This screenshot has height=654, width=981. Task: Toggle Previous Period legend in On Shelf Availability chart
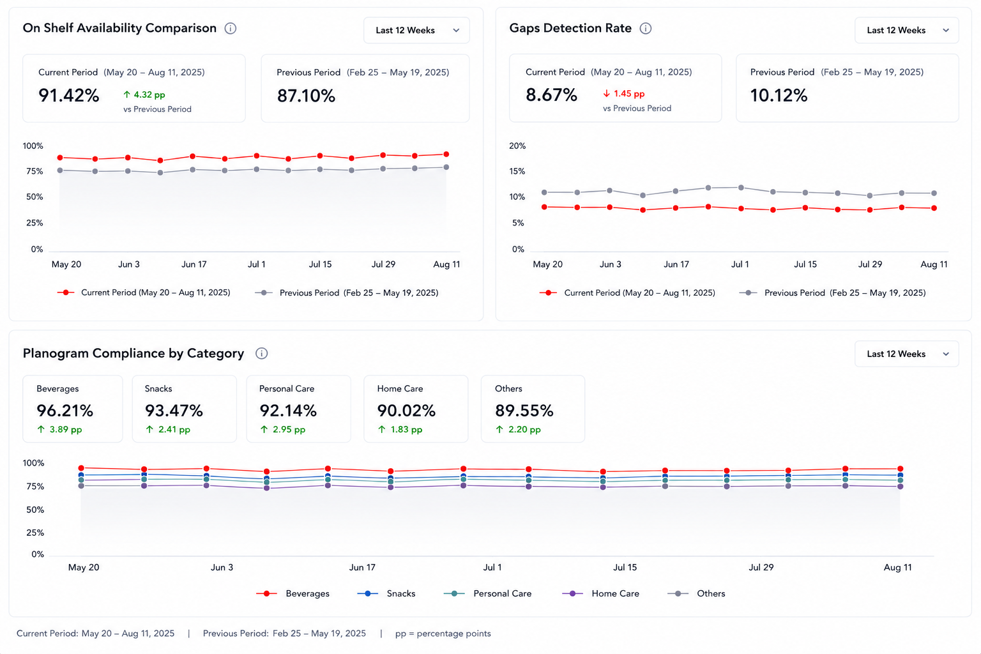pos(347,293)
